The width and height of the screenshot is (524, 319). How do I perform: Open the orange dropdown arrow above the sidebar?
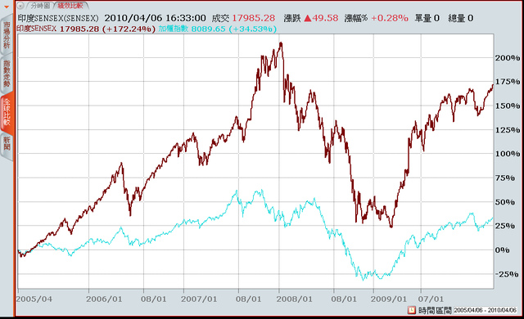click(x=7, y=7)
